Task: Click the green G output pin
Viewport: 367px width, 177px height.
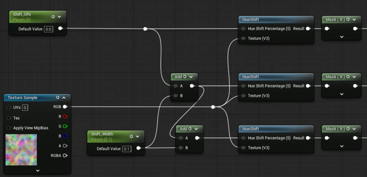Action: [x=65, y=126]
